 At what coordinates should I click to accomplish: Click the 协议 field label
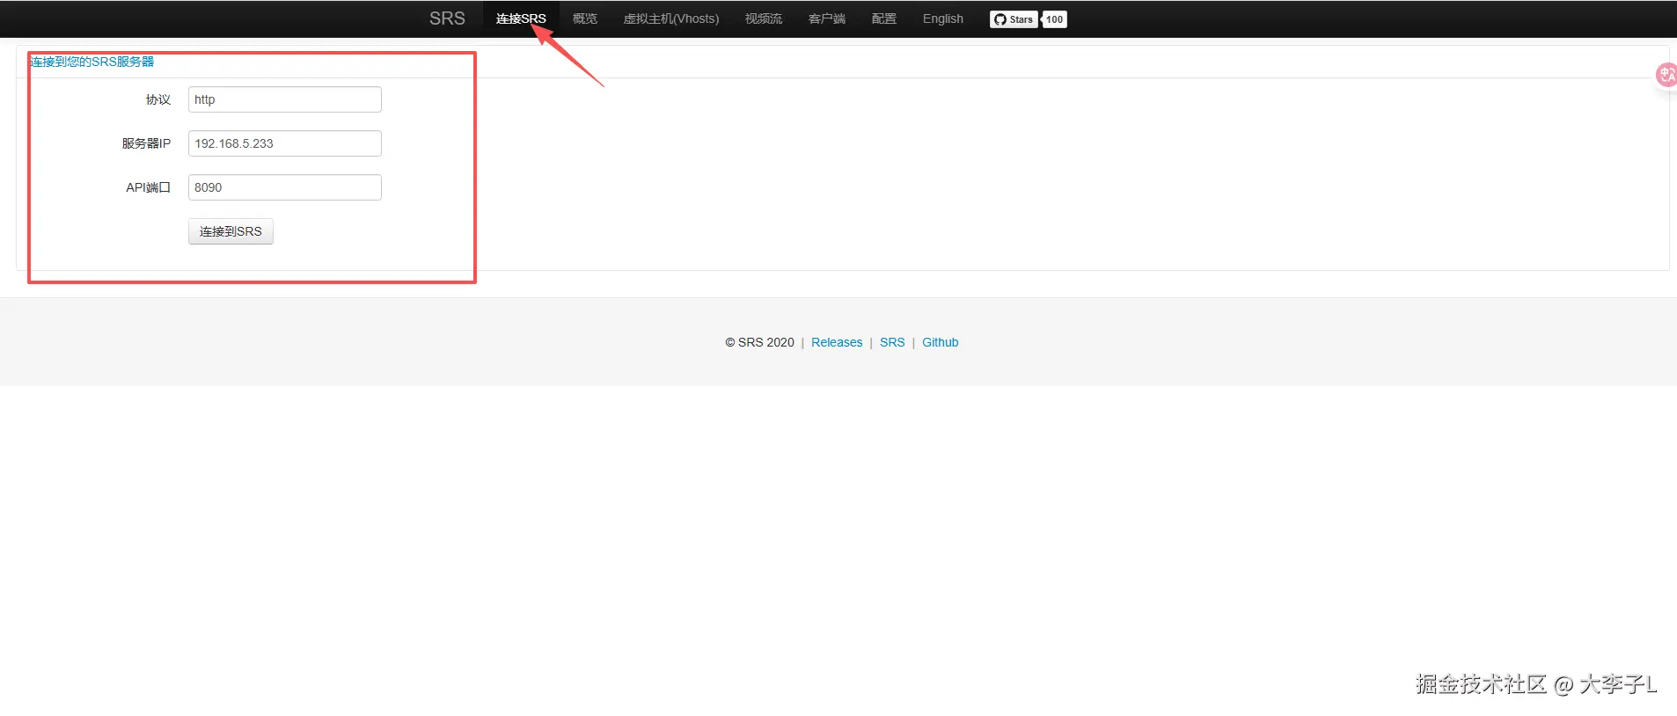[x=158, y=99]
